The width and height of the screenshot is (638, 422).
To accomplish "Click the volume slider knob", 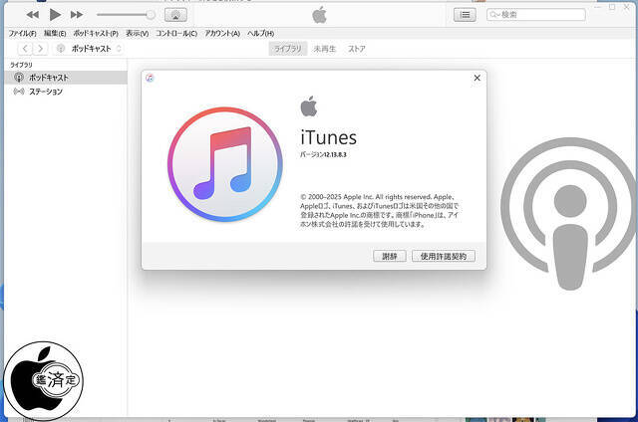I will (x=151, y=15).
